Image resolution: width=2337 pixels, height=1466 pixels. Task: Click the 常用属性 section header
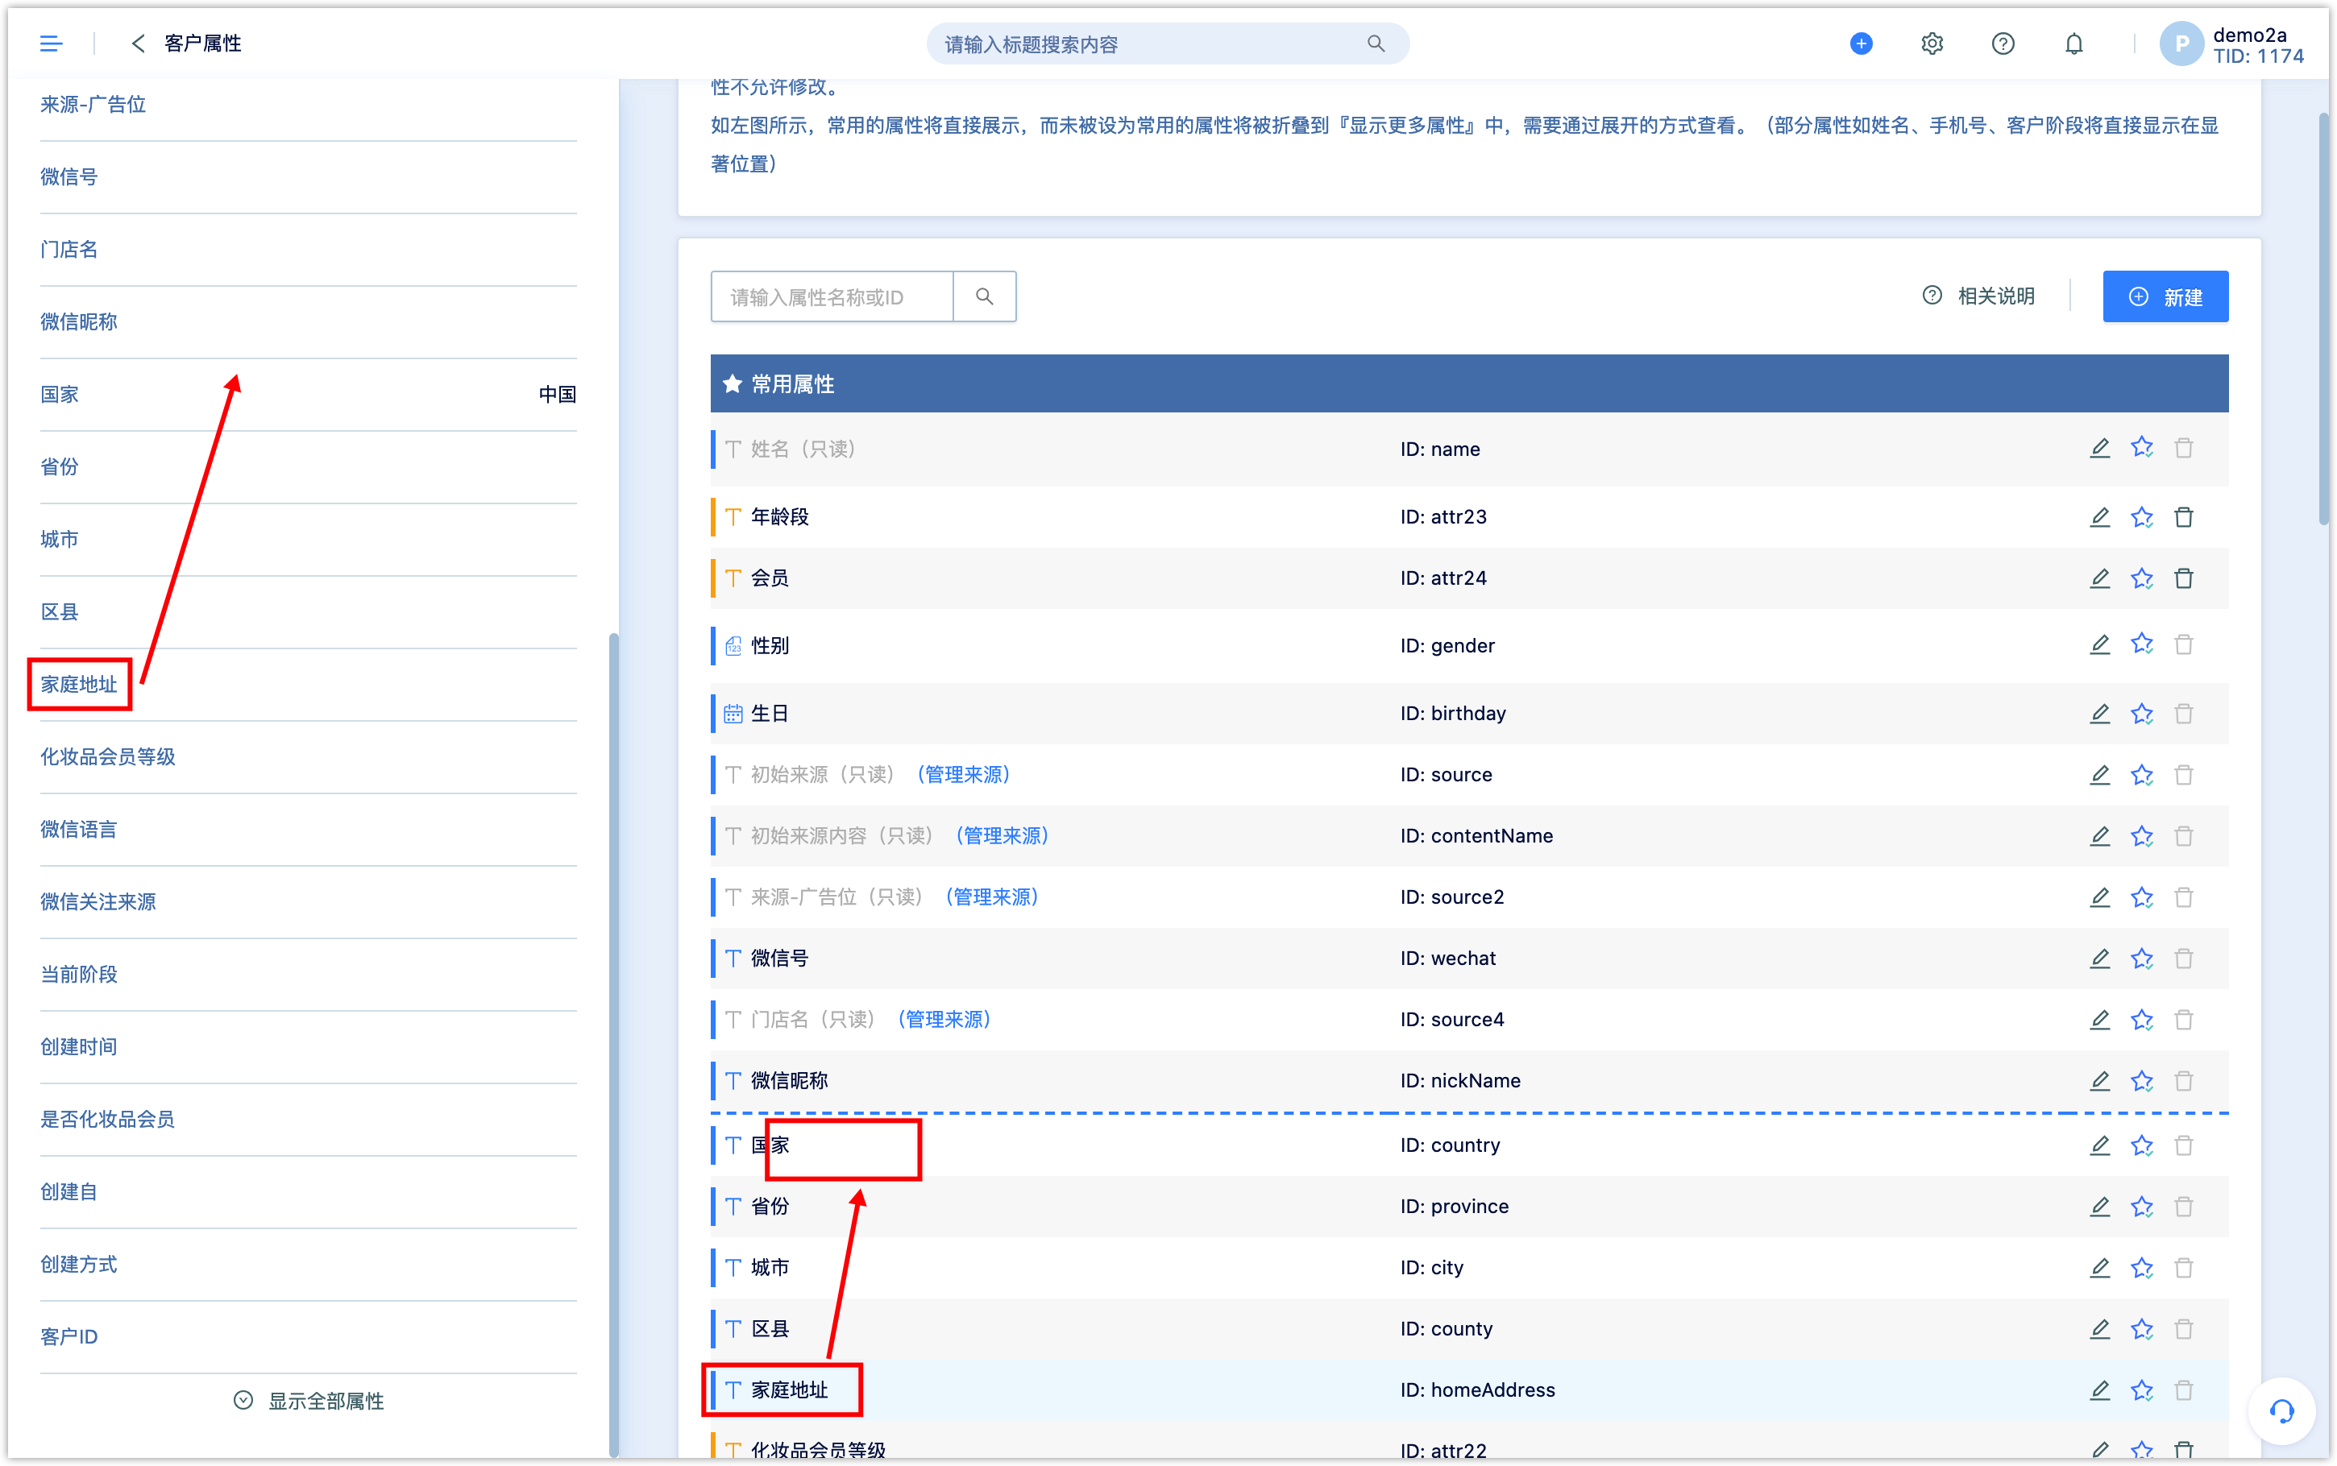[x=1469, y=384]
